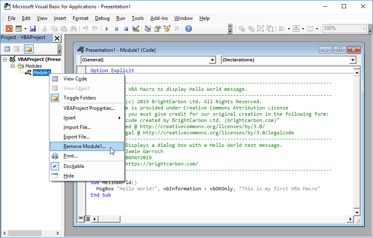Click the View Code icon in Project panel
Screen dimensions: 373x238
[x=7, y=49]
